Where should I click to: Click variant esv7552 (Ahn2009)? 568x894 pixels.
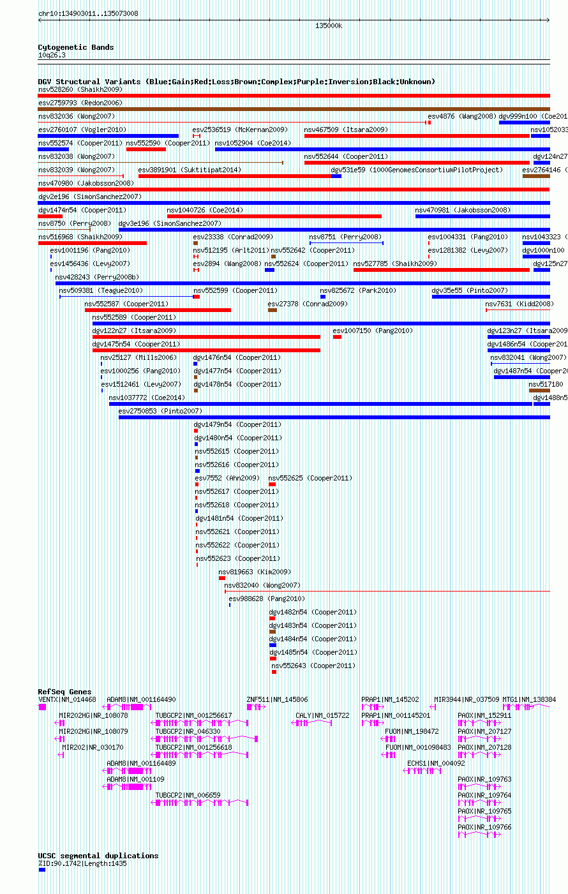196,484
